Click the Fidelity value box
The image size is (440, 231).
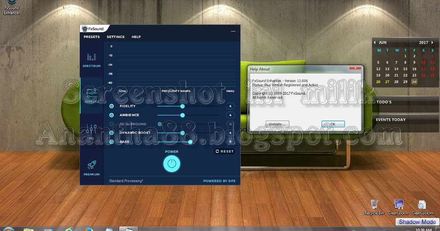pos(230,106)
